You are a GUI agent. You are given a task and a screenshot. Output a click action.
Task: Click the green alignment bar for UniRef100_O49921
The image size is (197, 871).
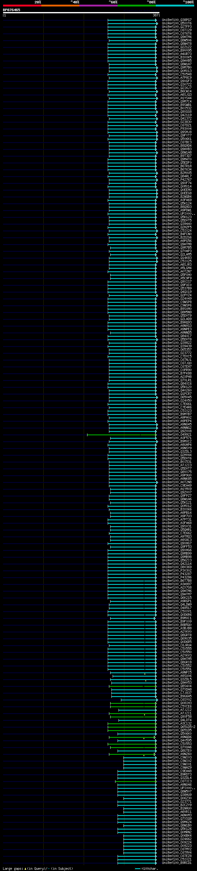point(122,435)
